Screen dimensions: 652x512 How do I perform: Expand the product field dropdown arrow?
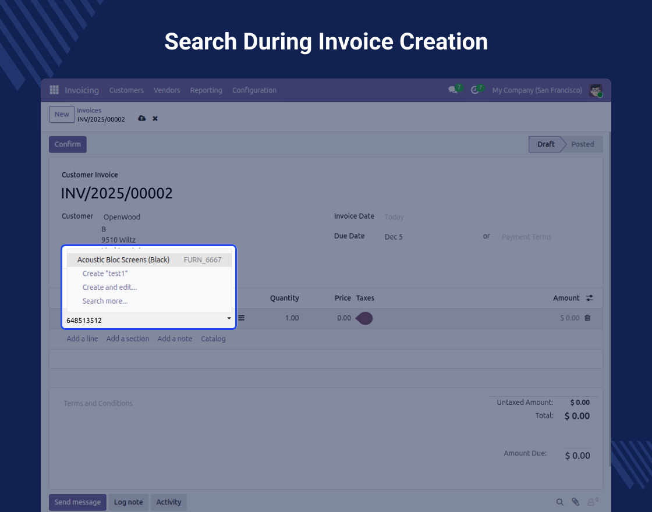pos(229,318)
